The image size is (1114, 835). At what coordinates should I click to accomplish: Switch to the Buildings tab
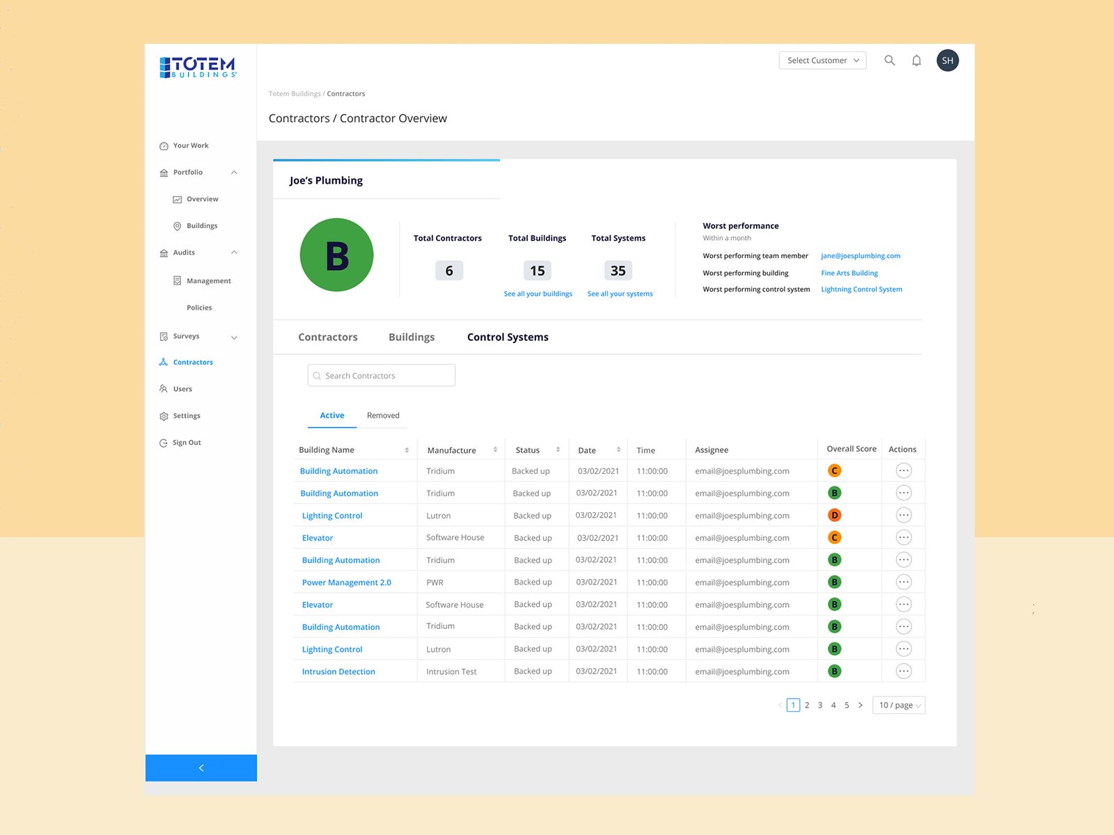[411, 337]
